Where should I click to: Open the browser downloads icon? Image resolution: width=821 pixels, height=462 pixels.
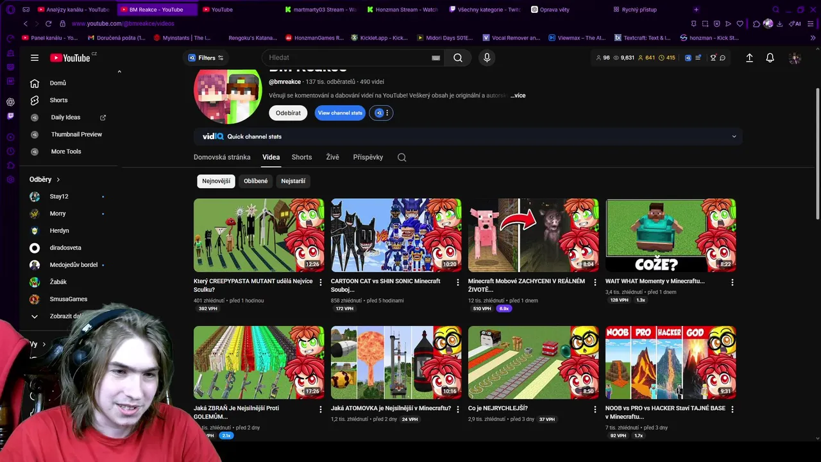point(779,24)
